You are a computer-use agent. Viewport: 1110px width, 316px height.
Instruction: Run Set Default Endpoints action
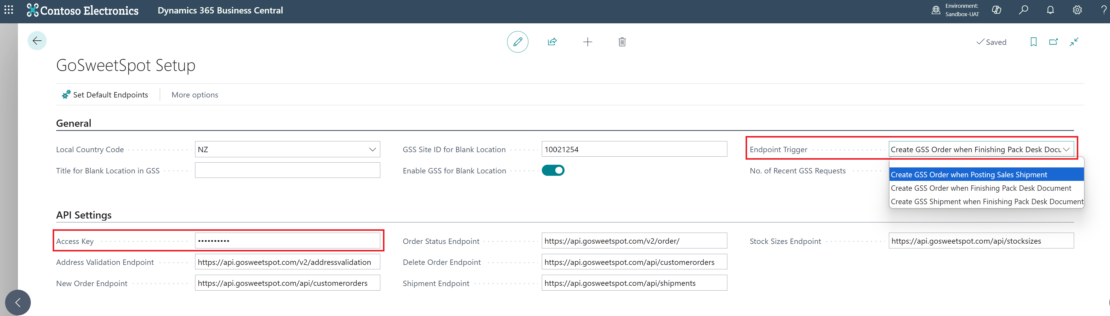pos(105,95)
